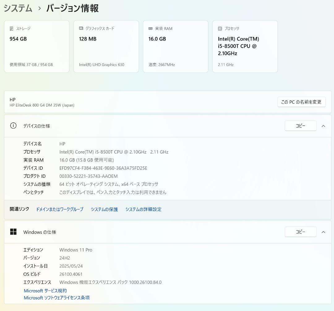Click the storage icon on the ストレージ card
The height and width of the screenshot is (311, 334).
click(x=12, y=28)
